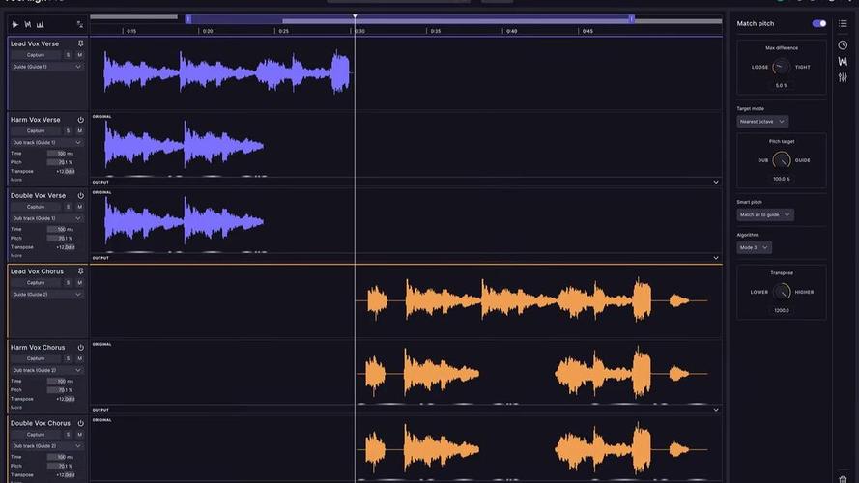Click the Pitch target knob

click(781, 160)
